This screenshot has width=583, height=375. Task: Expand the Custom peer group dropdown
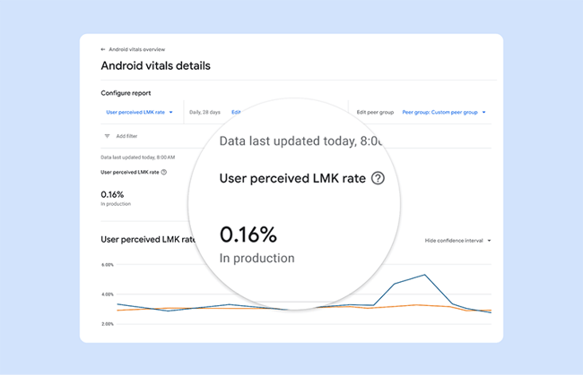click(444, 112)
